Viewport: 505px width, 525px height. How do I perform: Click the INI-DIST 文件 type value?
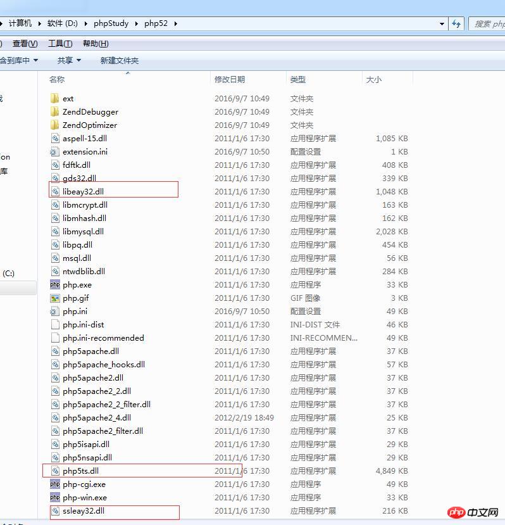coord(315,324)
